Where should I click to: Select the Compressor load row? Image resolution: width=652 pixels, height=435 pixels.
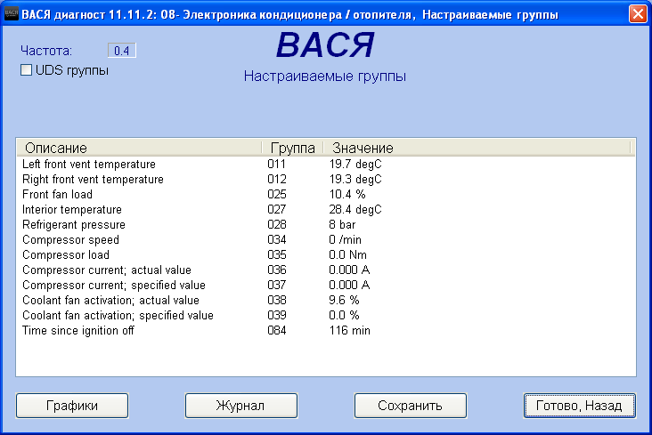point(67,255)
